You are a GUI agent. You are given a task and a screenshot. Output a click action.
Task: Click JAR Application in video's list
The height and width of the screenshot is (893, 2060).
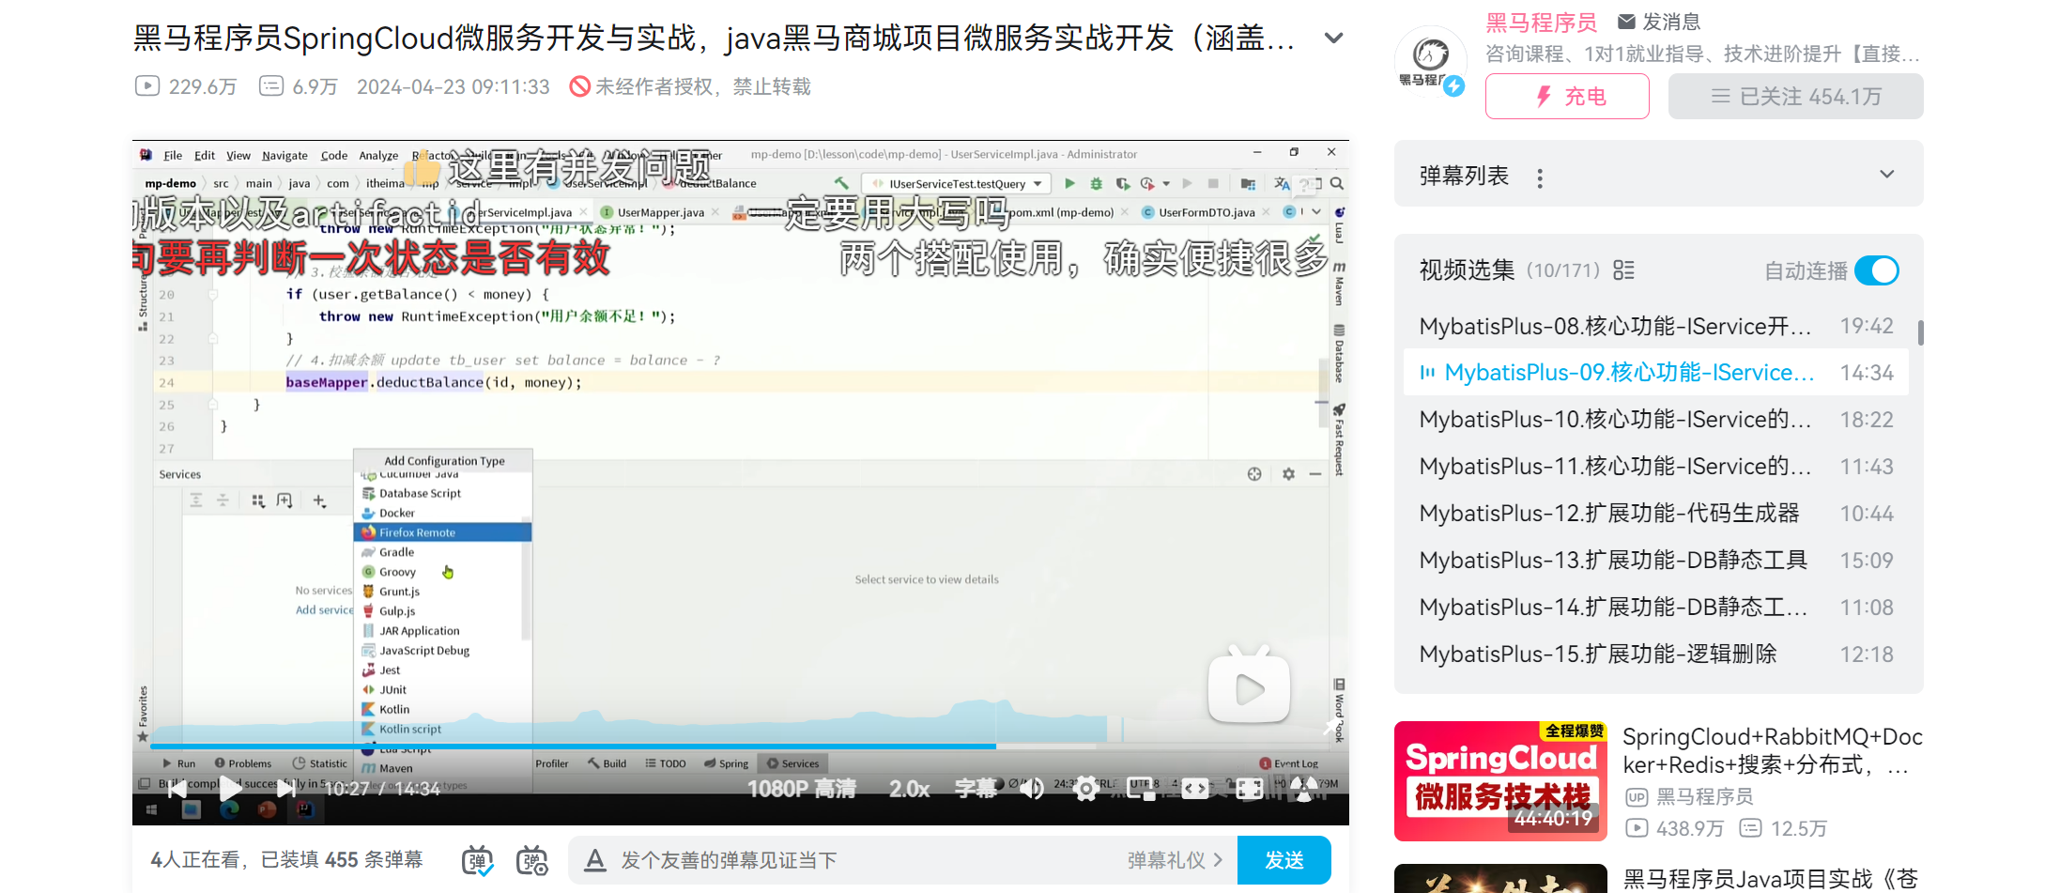(x=442, y=631)
